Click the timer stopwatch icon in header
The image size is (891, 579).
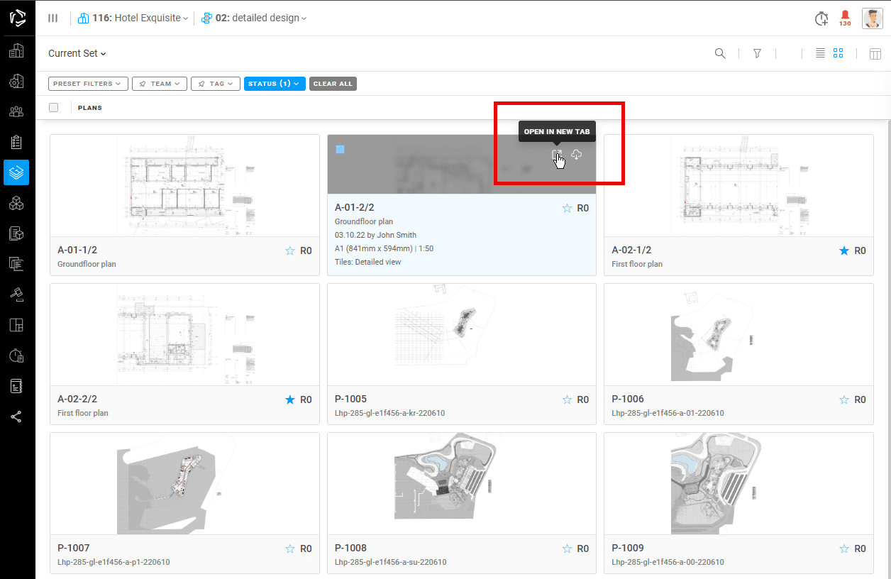pyautogui.click(x=821, y=18)
